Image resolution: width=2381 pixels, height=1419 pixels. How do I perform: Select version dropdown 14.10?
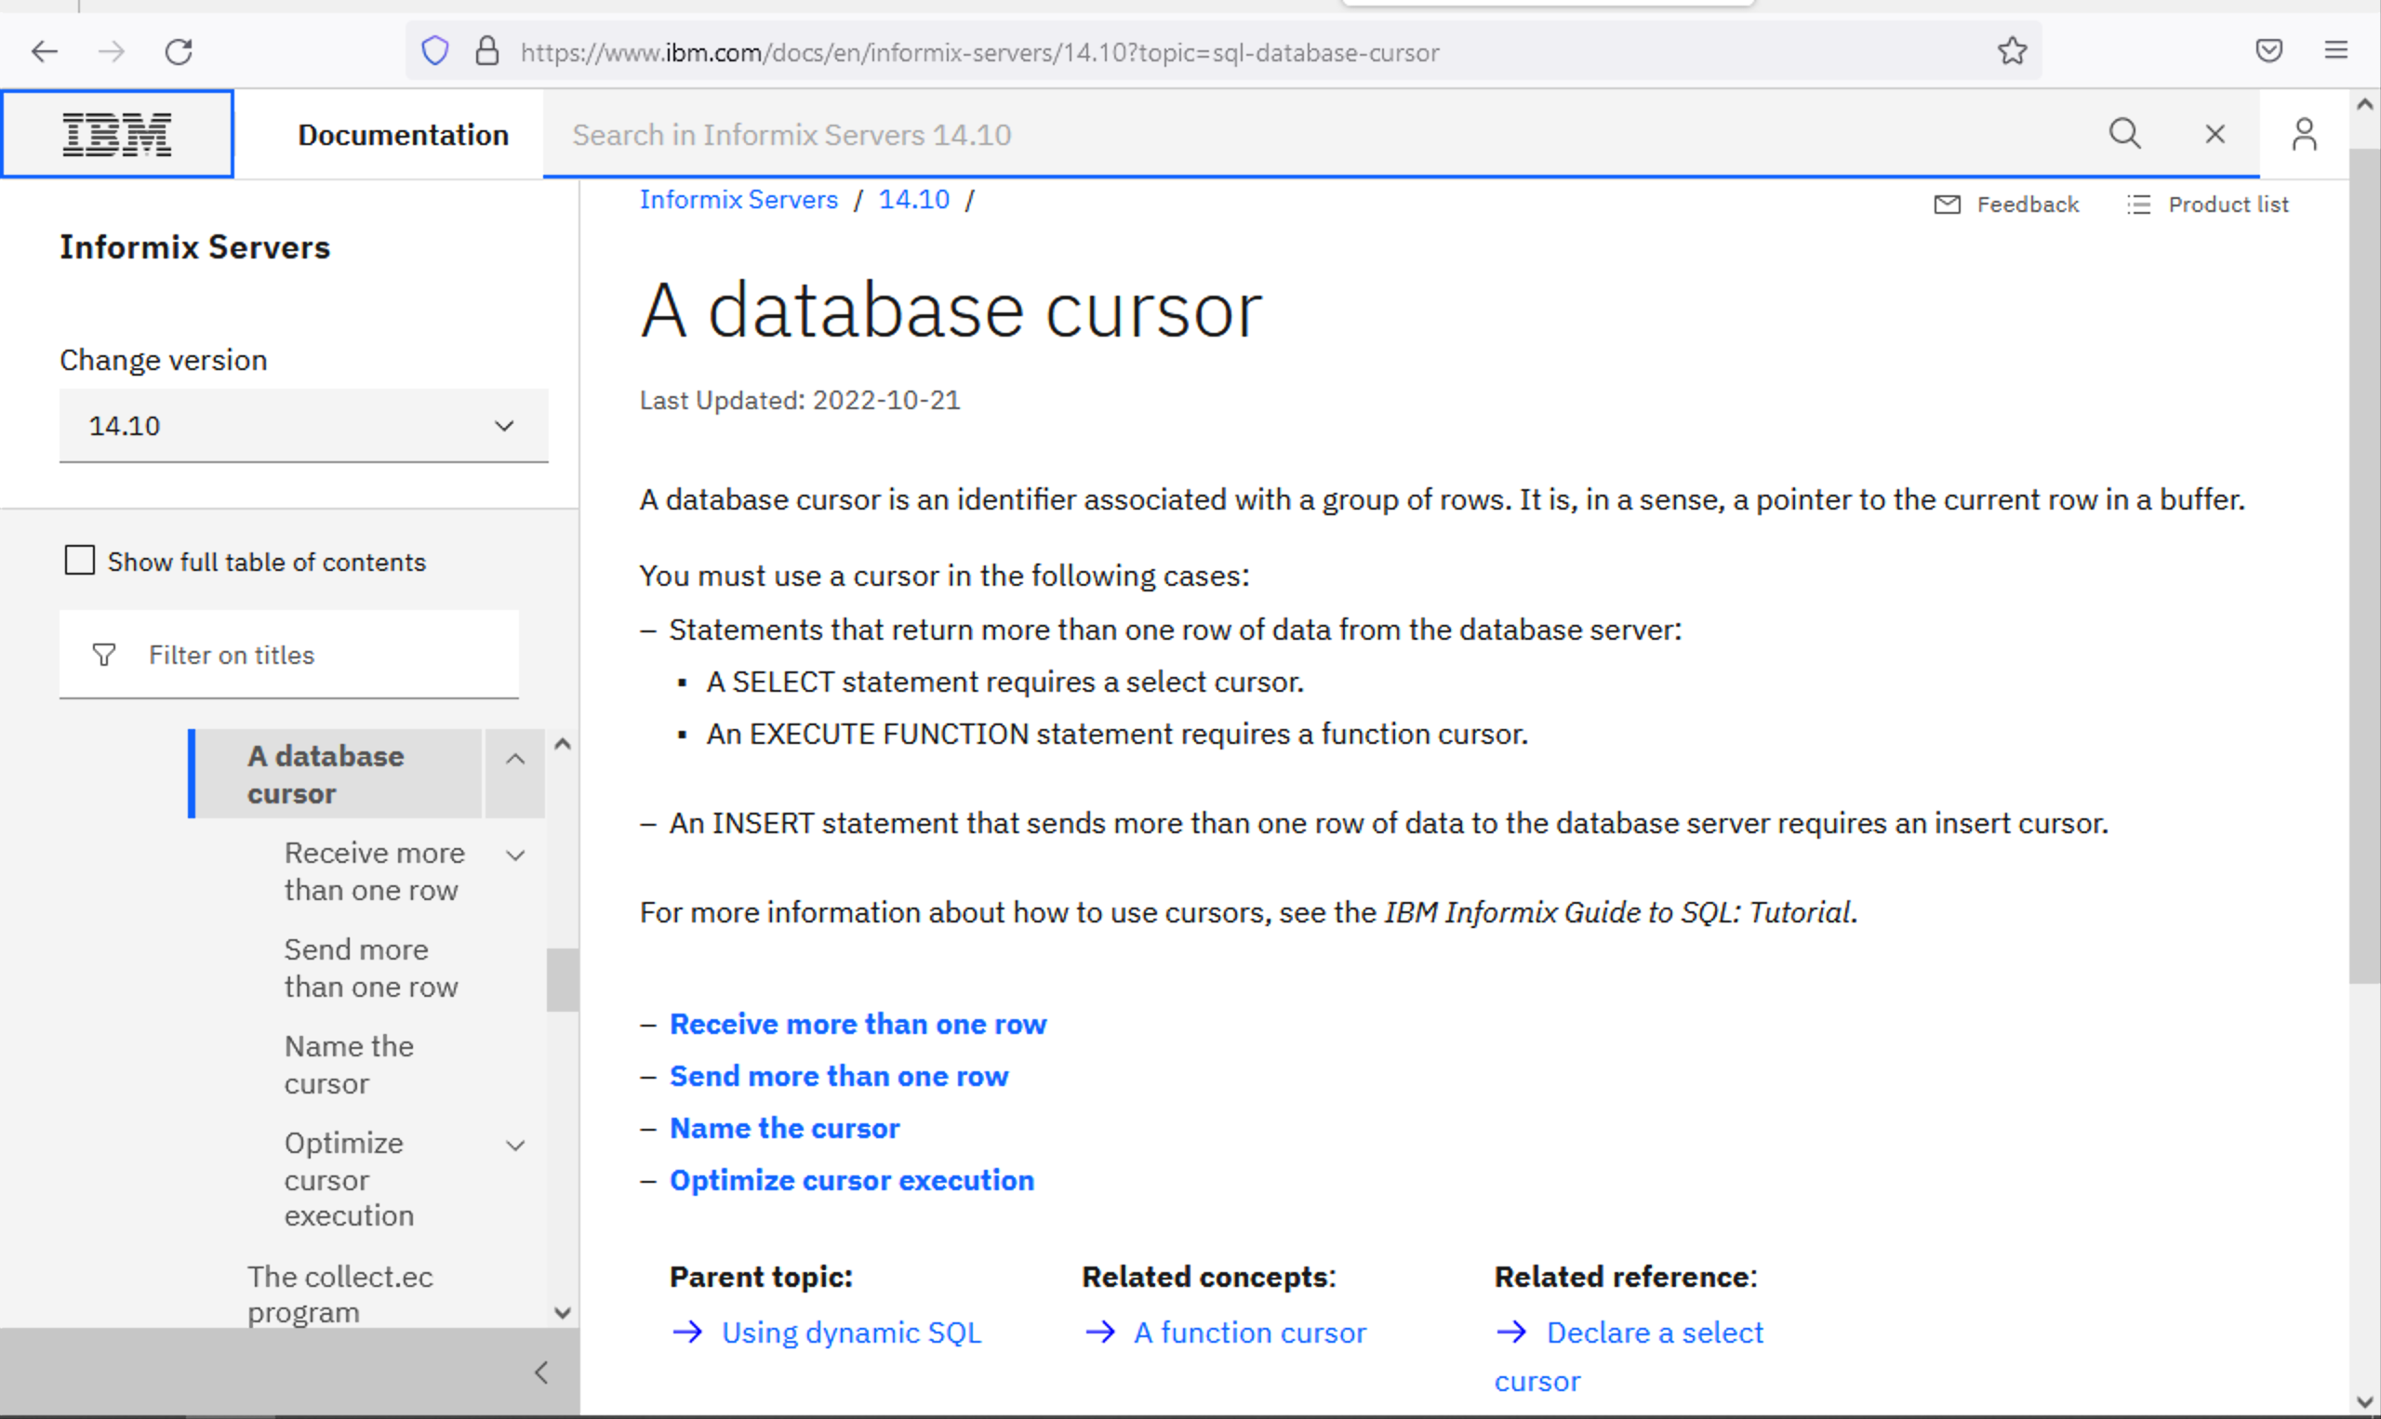302,426
